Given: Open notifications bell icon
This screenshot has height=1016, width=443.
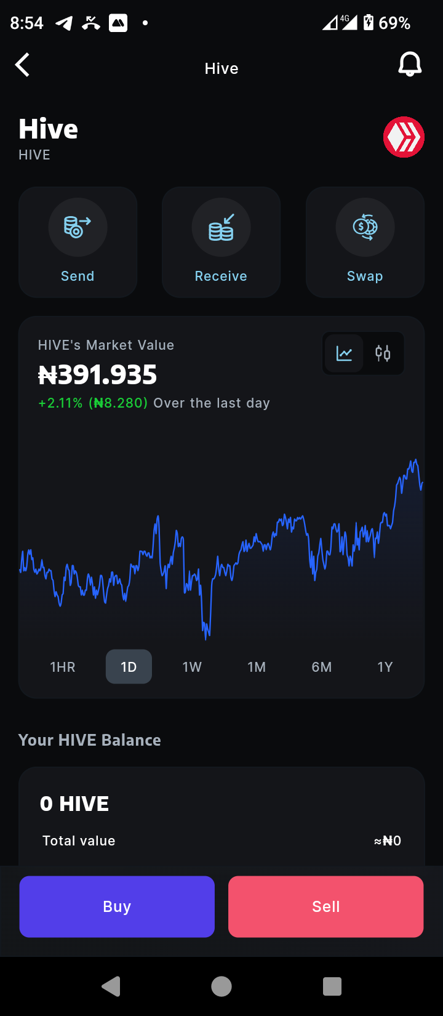Looking at the screenshot, I should click(x=410, y=64).
